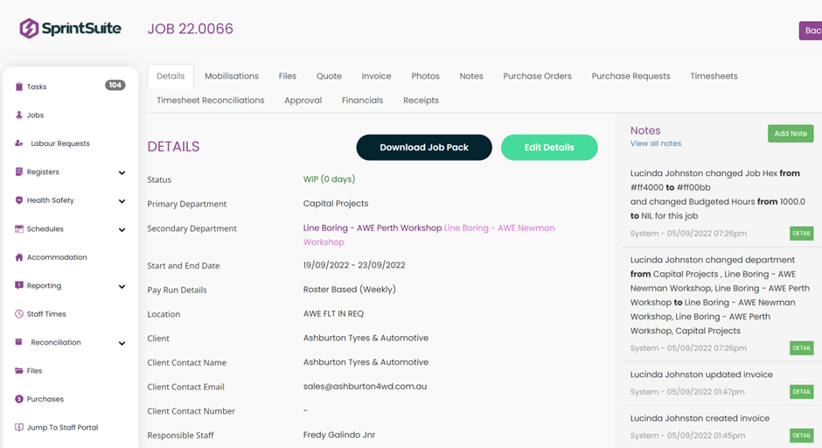This screenshot has width=822, height=448.
Task: Click DETAIL on the created invoice note
Action: pos(802,435)
